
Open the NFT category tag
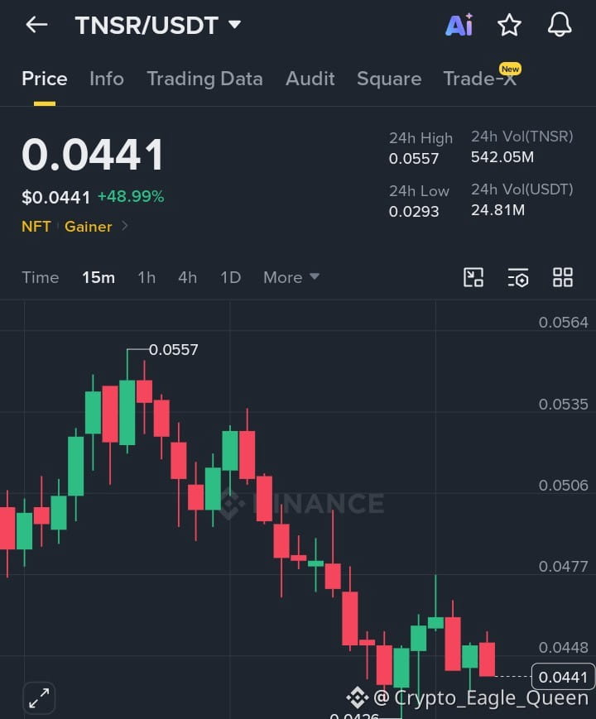click(x=36, y=227)
